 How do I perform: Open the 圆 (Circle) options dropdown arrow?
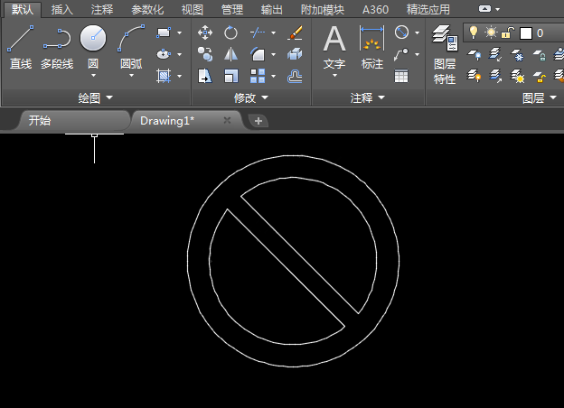point(93,76)
